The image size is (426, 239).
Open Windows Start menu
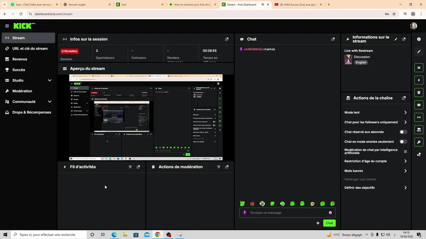point(5,235)
